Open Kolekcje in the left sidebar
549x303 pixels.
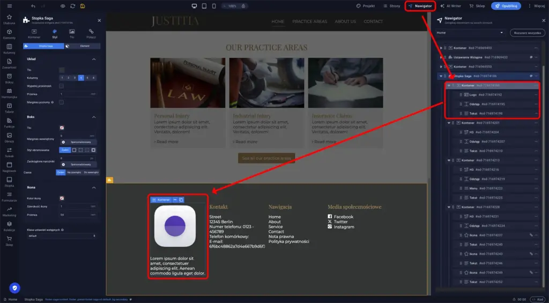pyautogui.click(x=10, y=226)
